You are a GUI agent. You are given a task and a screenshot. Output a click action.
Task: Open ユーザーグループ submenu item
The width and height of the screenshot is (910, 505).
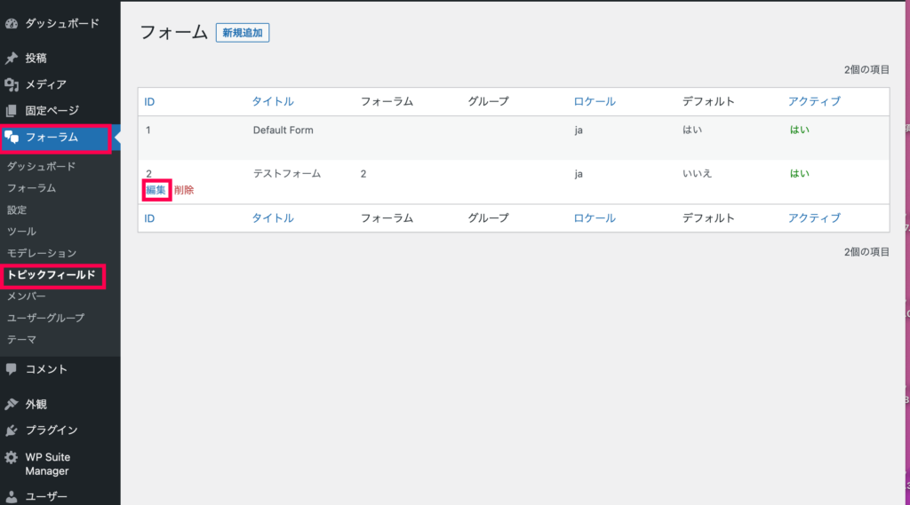point(46,319)
